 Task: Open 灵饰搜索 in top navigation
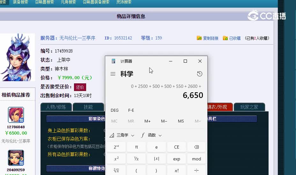click(124, 2)
